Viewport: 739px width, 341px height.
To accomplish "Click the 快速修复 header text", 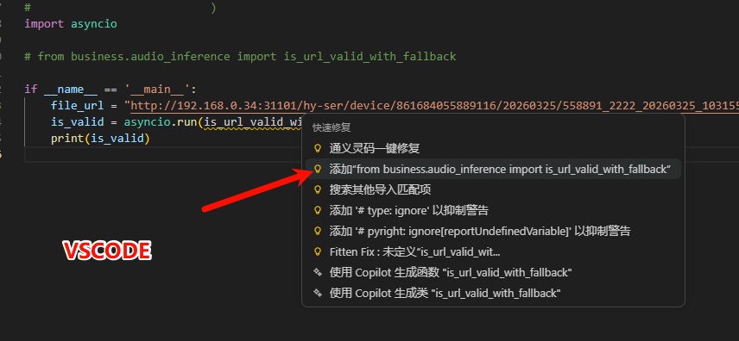I will [332, 127].
